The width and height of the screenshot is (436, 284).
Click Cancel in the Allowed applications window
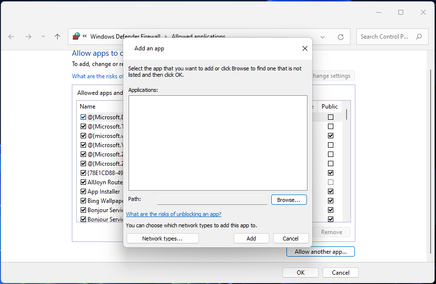(x=340, y=273)
